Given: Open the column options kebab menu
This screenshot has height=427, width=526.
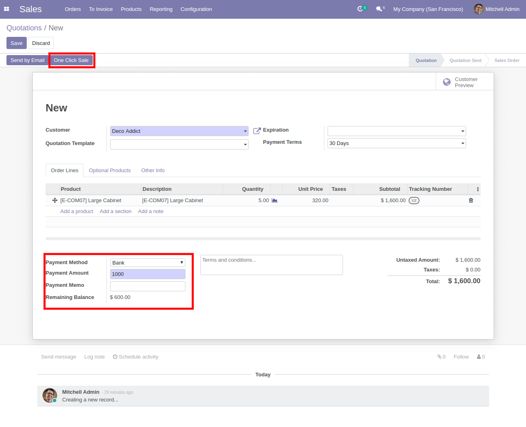Looking at the screenshot, I should tap(478, 189).
